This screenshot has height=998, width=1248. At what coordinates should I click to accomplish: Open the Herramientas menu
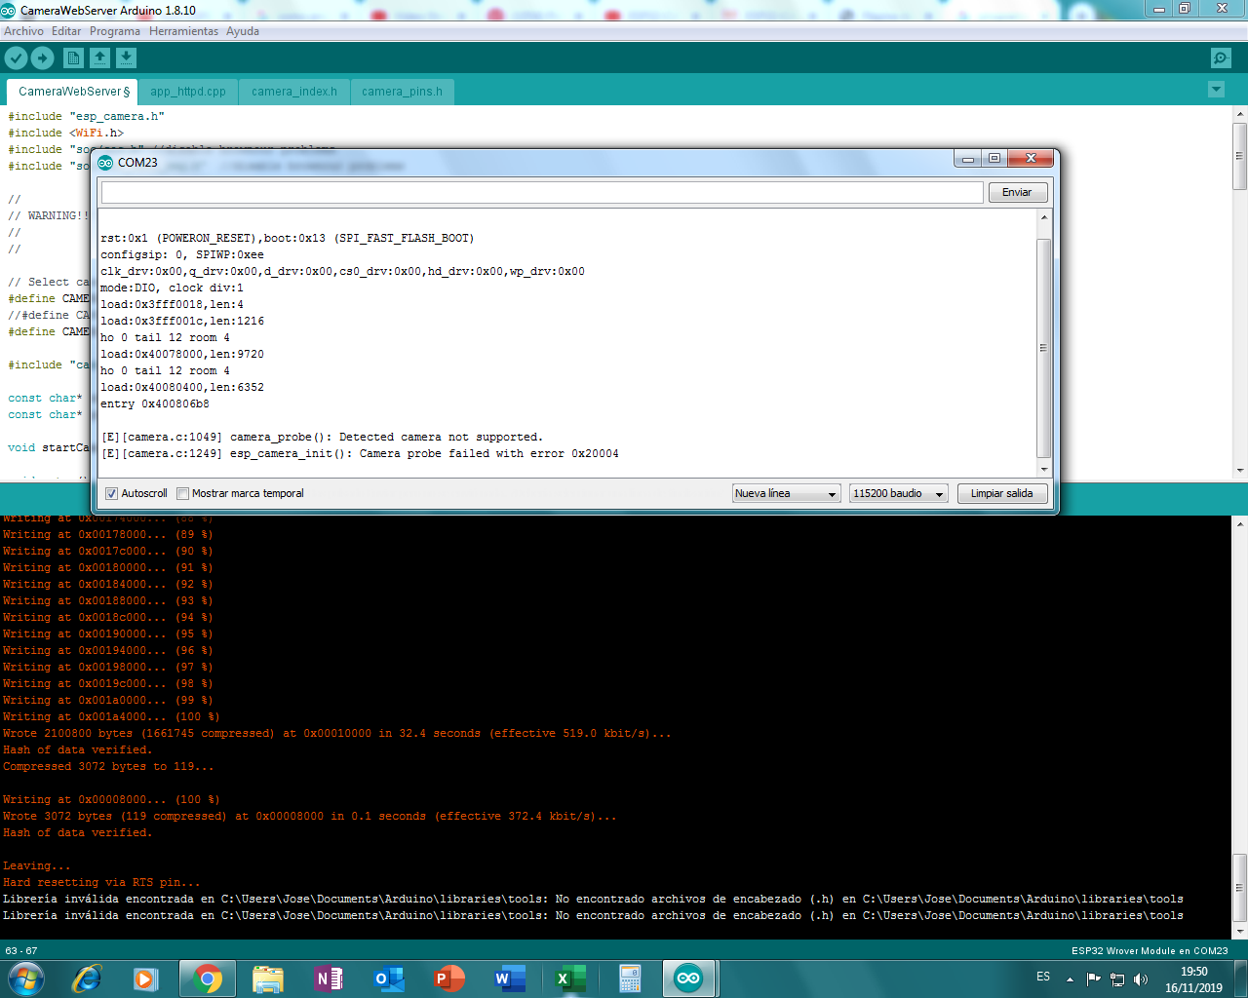[x=183, y=31]
